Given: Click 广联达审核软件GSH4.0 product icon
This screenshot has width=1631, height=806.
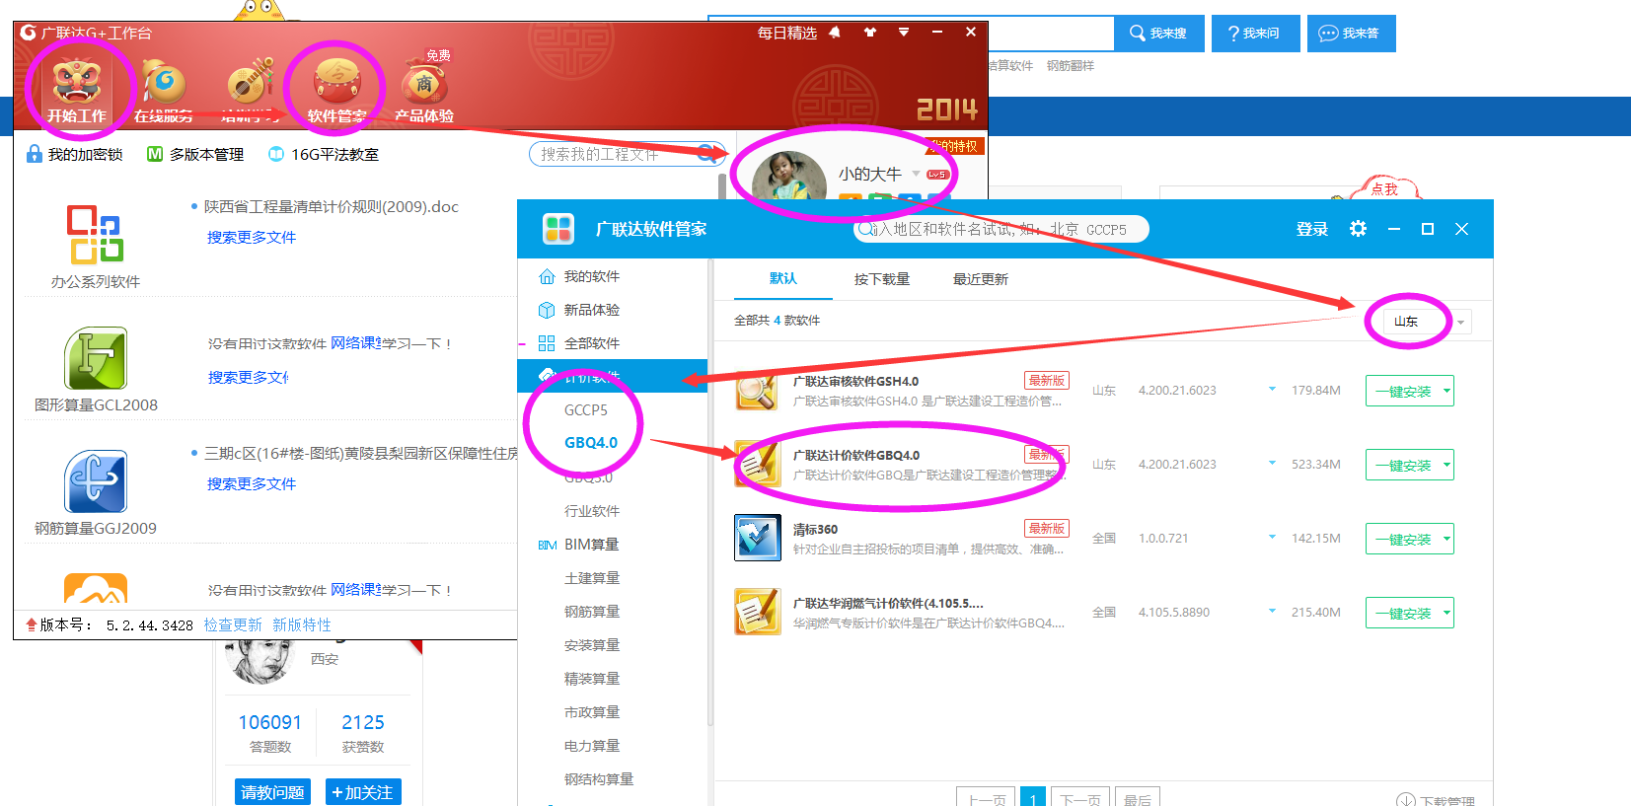Looking at the screenshot, I should point(757,391).
